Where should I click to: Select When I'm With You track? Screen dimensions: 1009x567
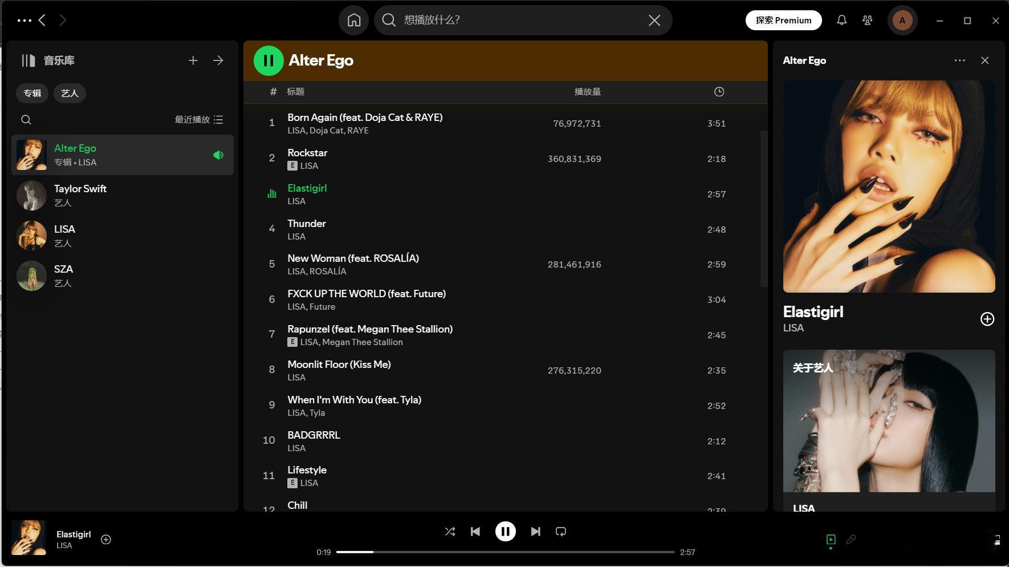pyautogui.click(x=506, y=406)
